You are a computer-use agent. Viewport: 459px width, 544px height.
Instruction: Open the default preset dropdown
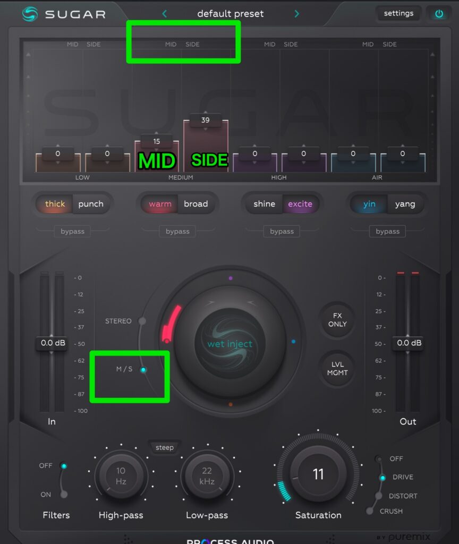(230, 14)
